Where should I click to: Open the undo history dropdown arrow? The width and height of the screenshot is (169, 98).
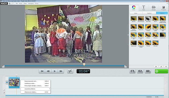point(11,4)
